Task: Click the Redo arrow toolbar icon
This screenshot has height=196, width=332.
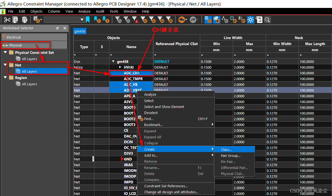Action: (x=193, y=20)
